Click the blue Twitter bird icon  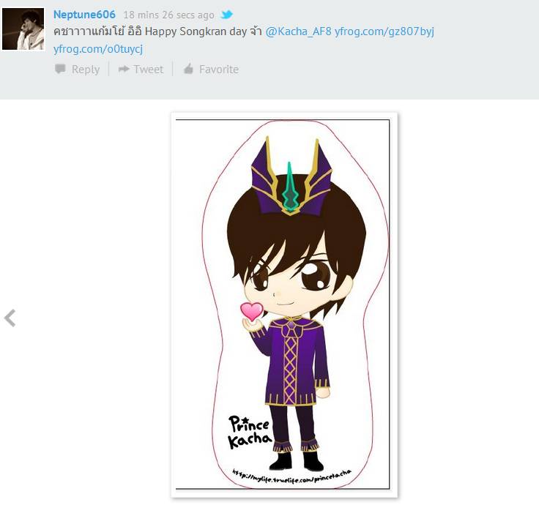[227, 15]
